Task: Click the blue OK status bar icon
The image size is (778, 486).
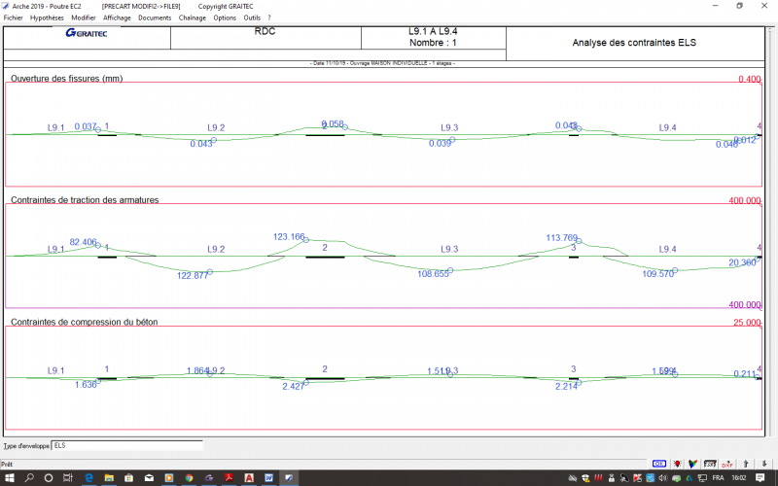Action: pos(659,464)
